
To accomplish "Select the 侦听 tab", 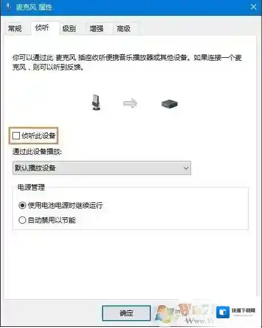I will click(x=42, y=27).
